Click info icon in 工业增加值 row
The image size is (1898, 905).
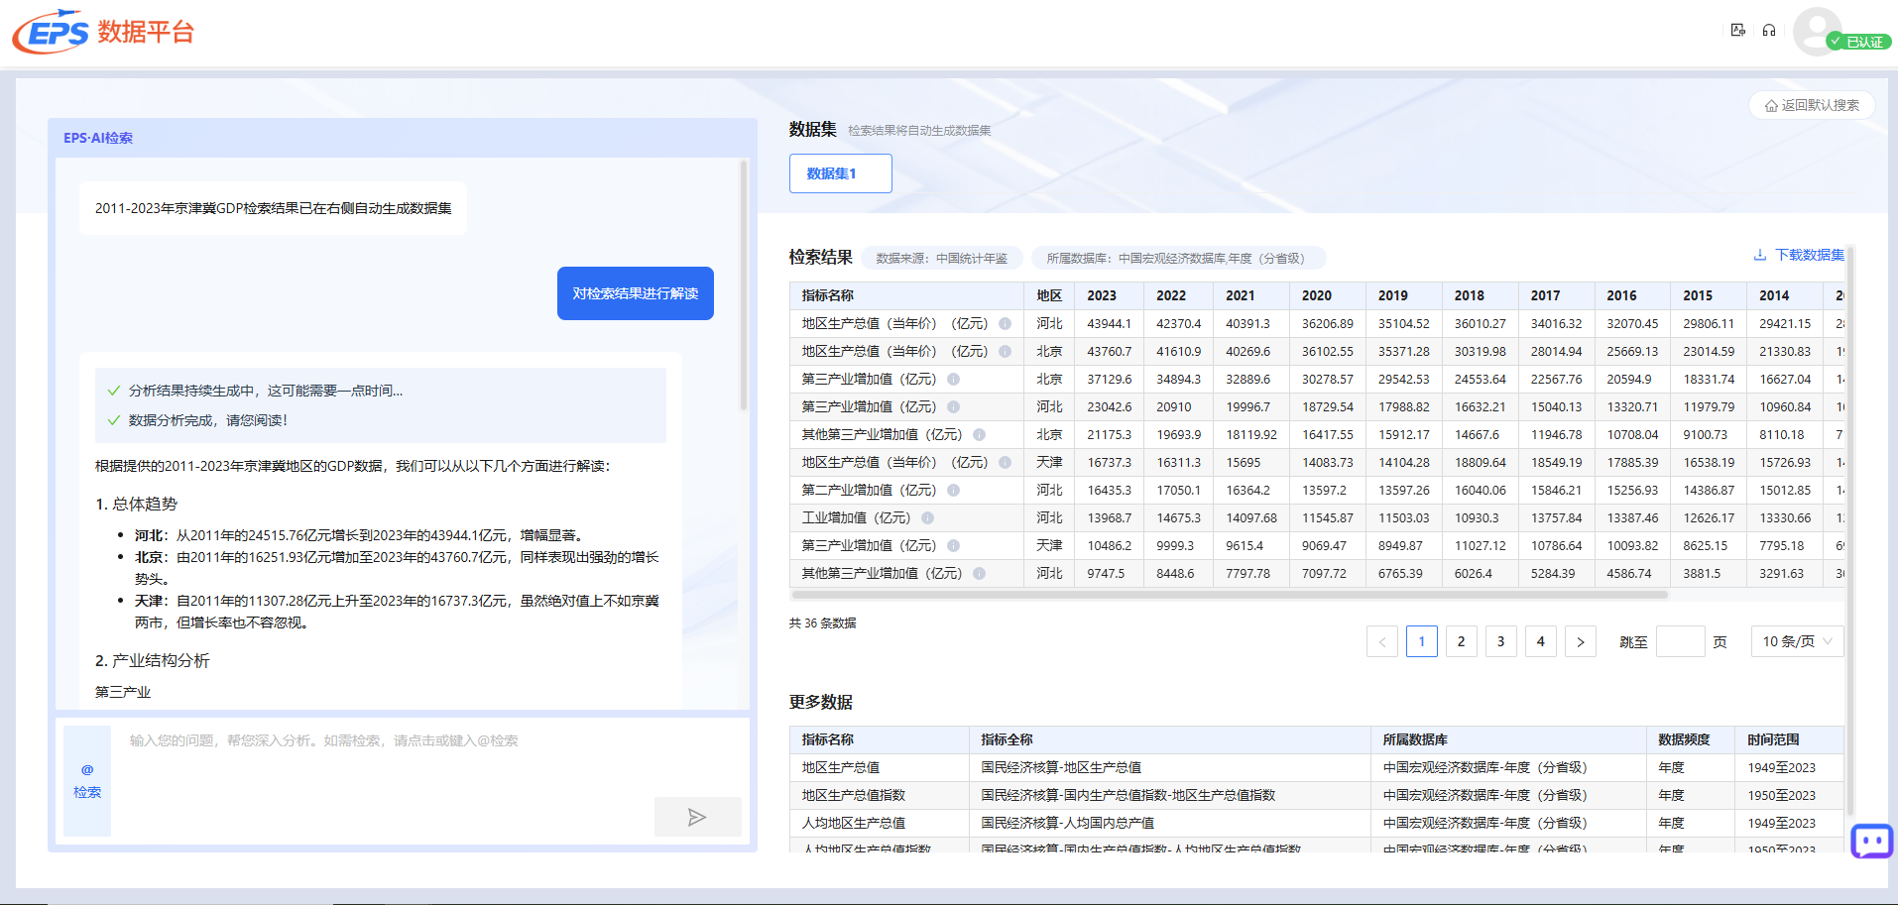(927, 517)
